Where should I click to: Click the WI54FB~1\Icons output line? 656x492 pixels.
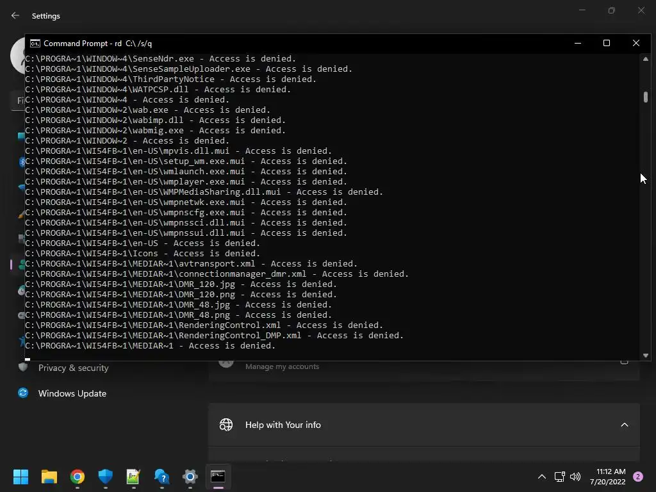coord(143,253)
